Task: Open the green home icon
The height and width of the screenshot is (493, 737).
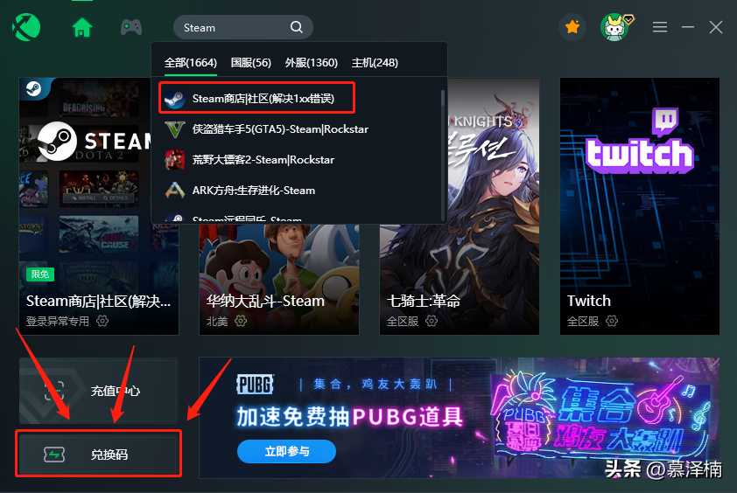Action: [x=81, y=27]
